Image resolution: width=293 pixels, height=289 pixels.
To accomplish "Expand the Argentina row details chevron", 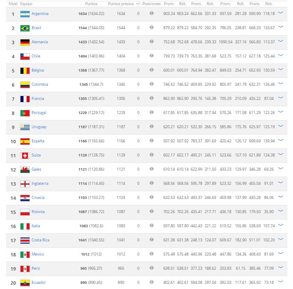I will [x=281, y=13].
